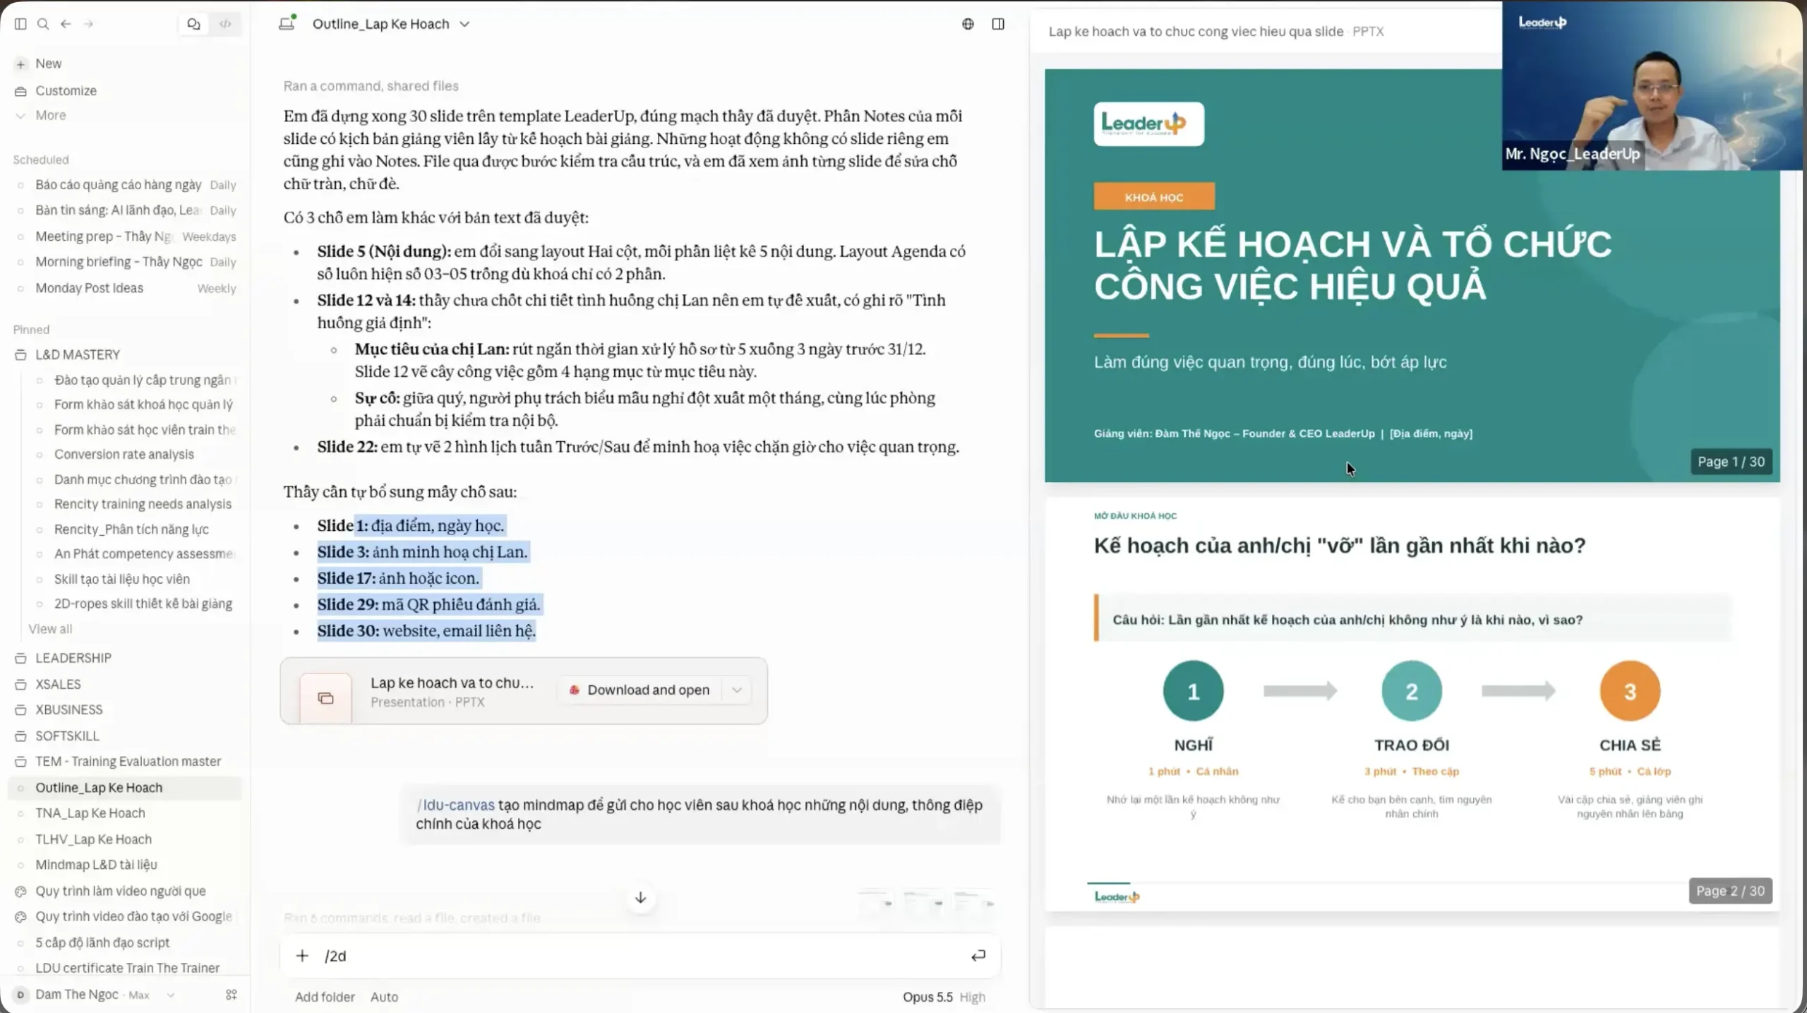Viewport: 1807px width, 1013px height.
Task: Switch to chat mode bubble icon
Action: coord(193,24)
